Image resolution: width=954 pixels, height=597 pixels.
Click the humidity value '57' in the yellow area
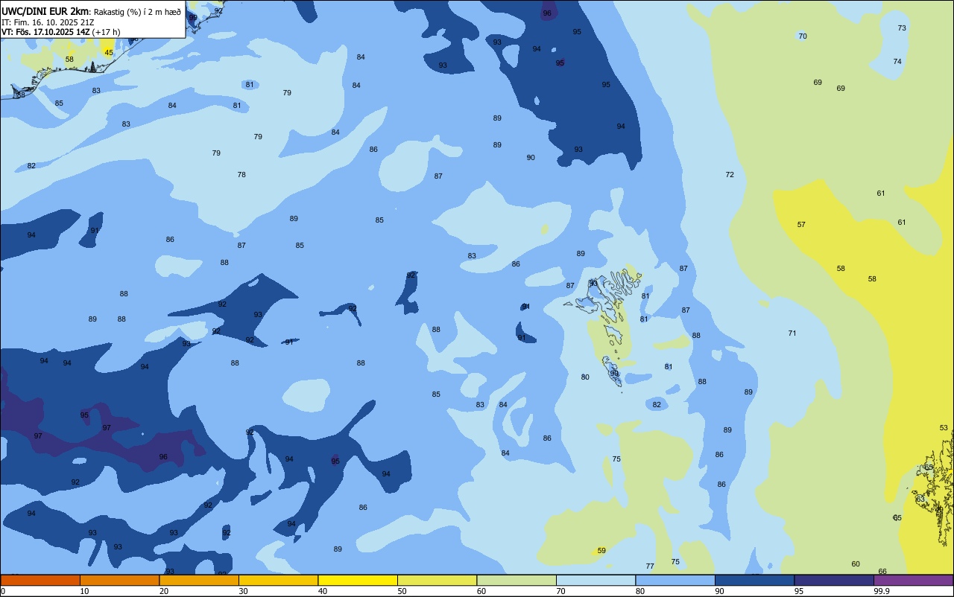click(x=801, y=224)
